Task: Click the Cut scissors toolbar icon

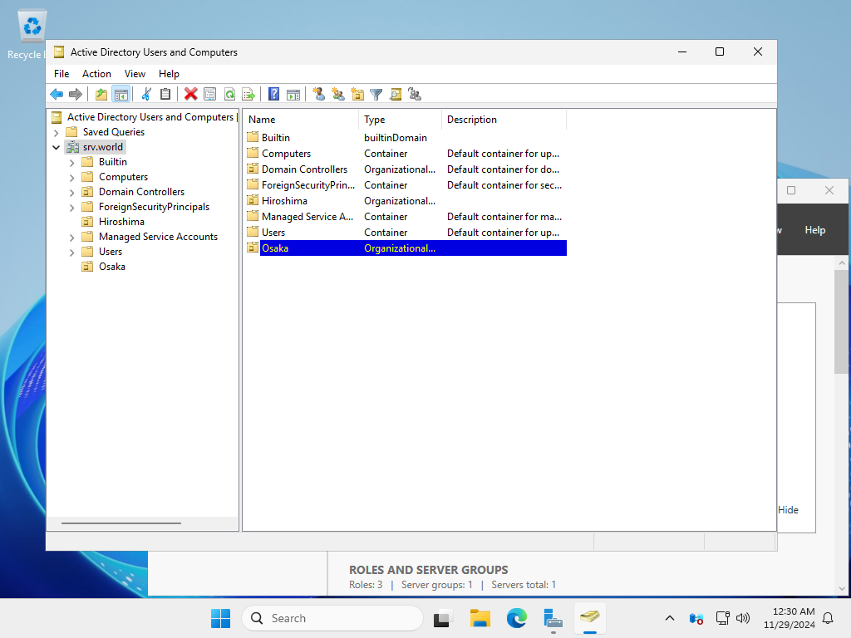Action: tap(146, 94)
